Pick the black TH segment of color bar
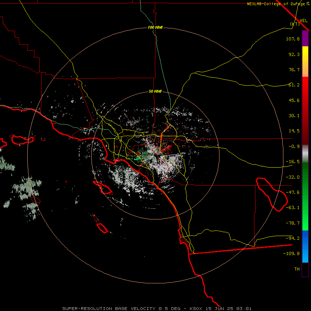 pos(305,270)
